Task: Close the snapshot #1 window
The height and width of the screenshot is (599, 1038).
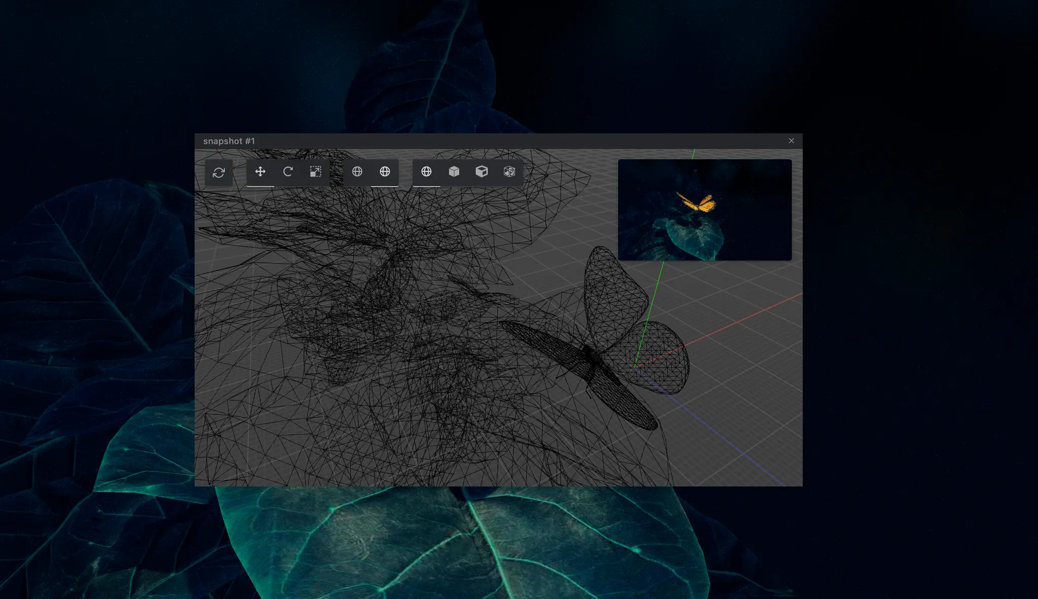Action: [791, 140]
